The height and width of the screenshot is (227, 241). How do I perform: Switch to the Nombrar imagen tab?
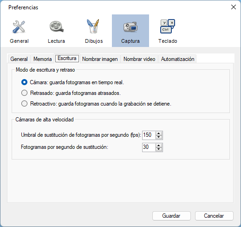pos(100,59)
